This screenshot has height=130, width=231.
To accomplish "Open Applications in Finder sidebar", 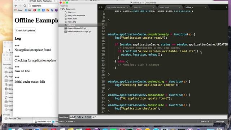I will (x=9, y=77).
